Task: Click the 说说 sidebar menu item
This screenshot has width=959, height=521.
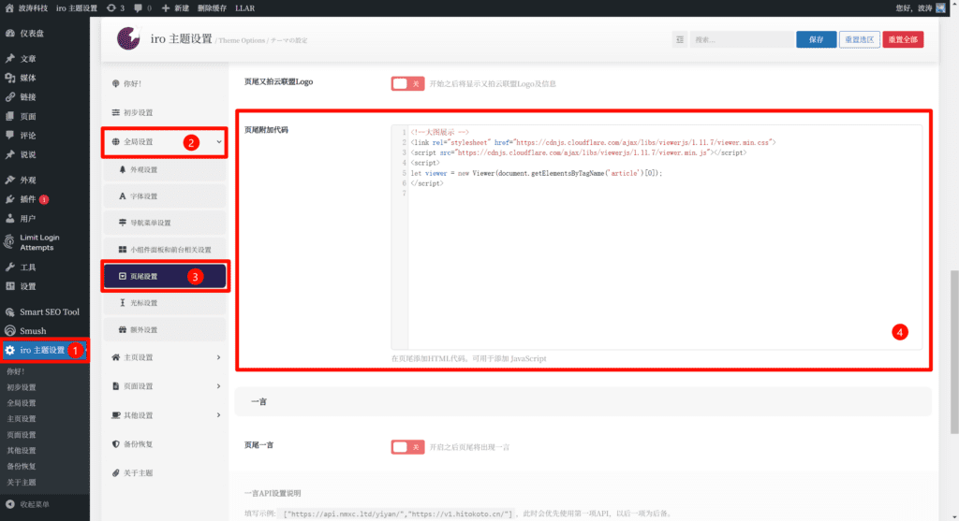Action: (45, 154)
